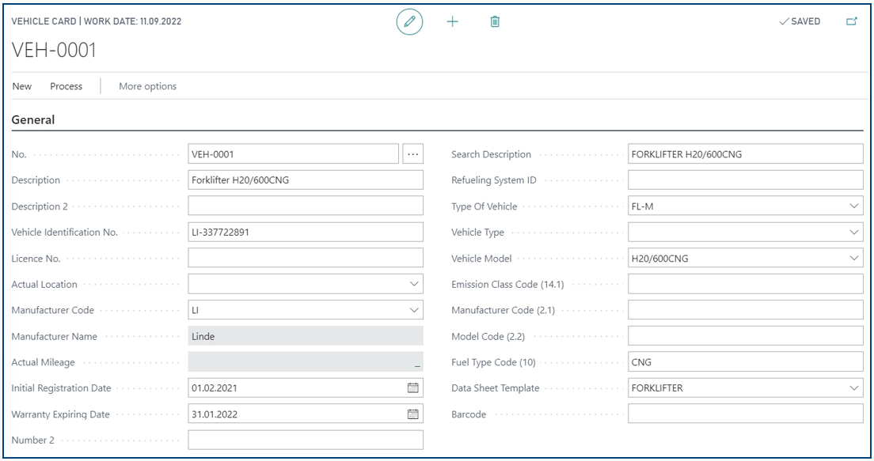The height and width of the screenshot is (461, 874).
Task: Click the Vehicle Card work date caption
Action: (97, 21)
